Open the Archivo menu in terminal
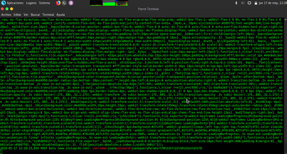Image resolution: width=287 pixels, height=154 pixels. (x=6, y=15)
